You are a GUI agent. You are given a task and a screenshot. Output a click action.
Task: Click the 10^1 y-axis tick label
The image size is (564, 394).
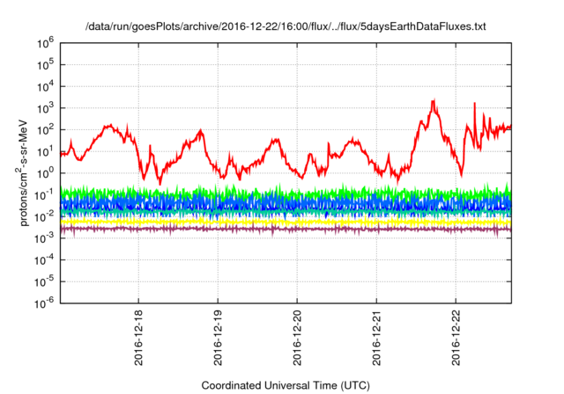45,151
